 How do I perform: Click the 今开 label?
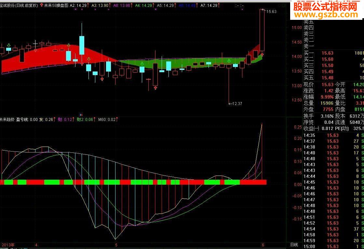point(340,85)
